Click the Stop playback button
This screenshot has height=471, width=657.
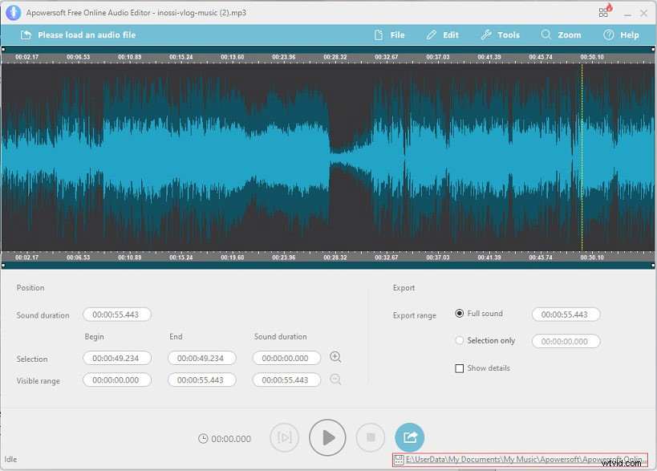click(x=370, y=437)
